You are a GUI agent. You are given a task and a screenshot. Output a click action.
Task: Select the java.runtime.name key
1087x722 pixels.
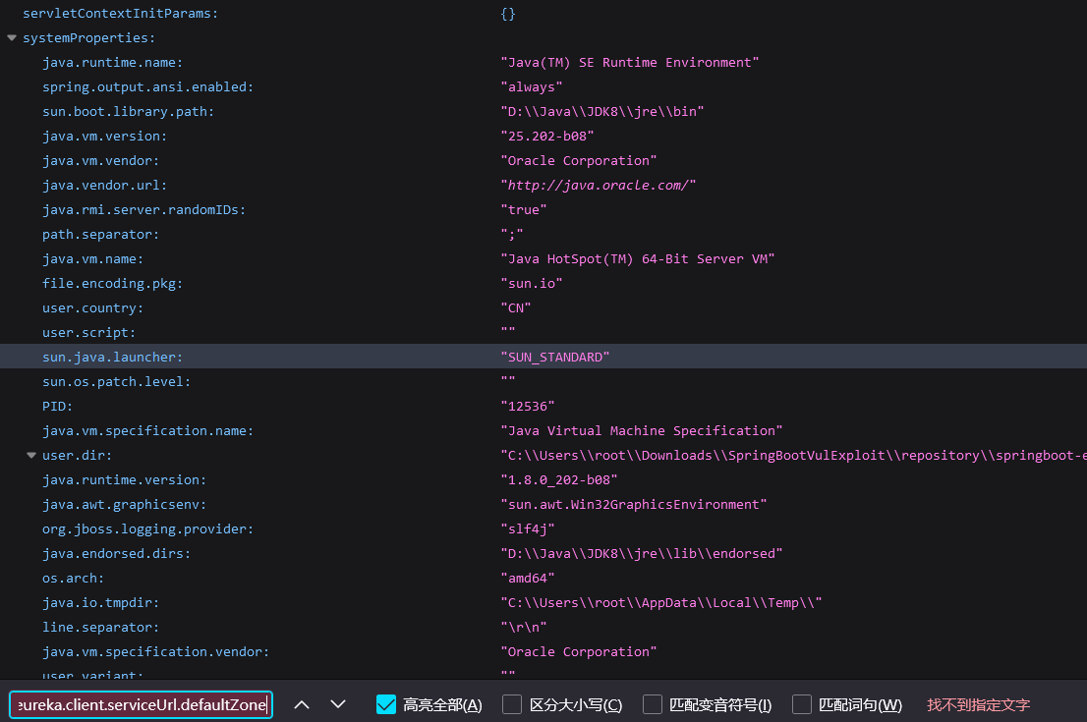(x=112, y=62)
